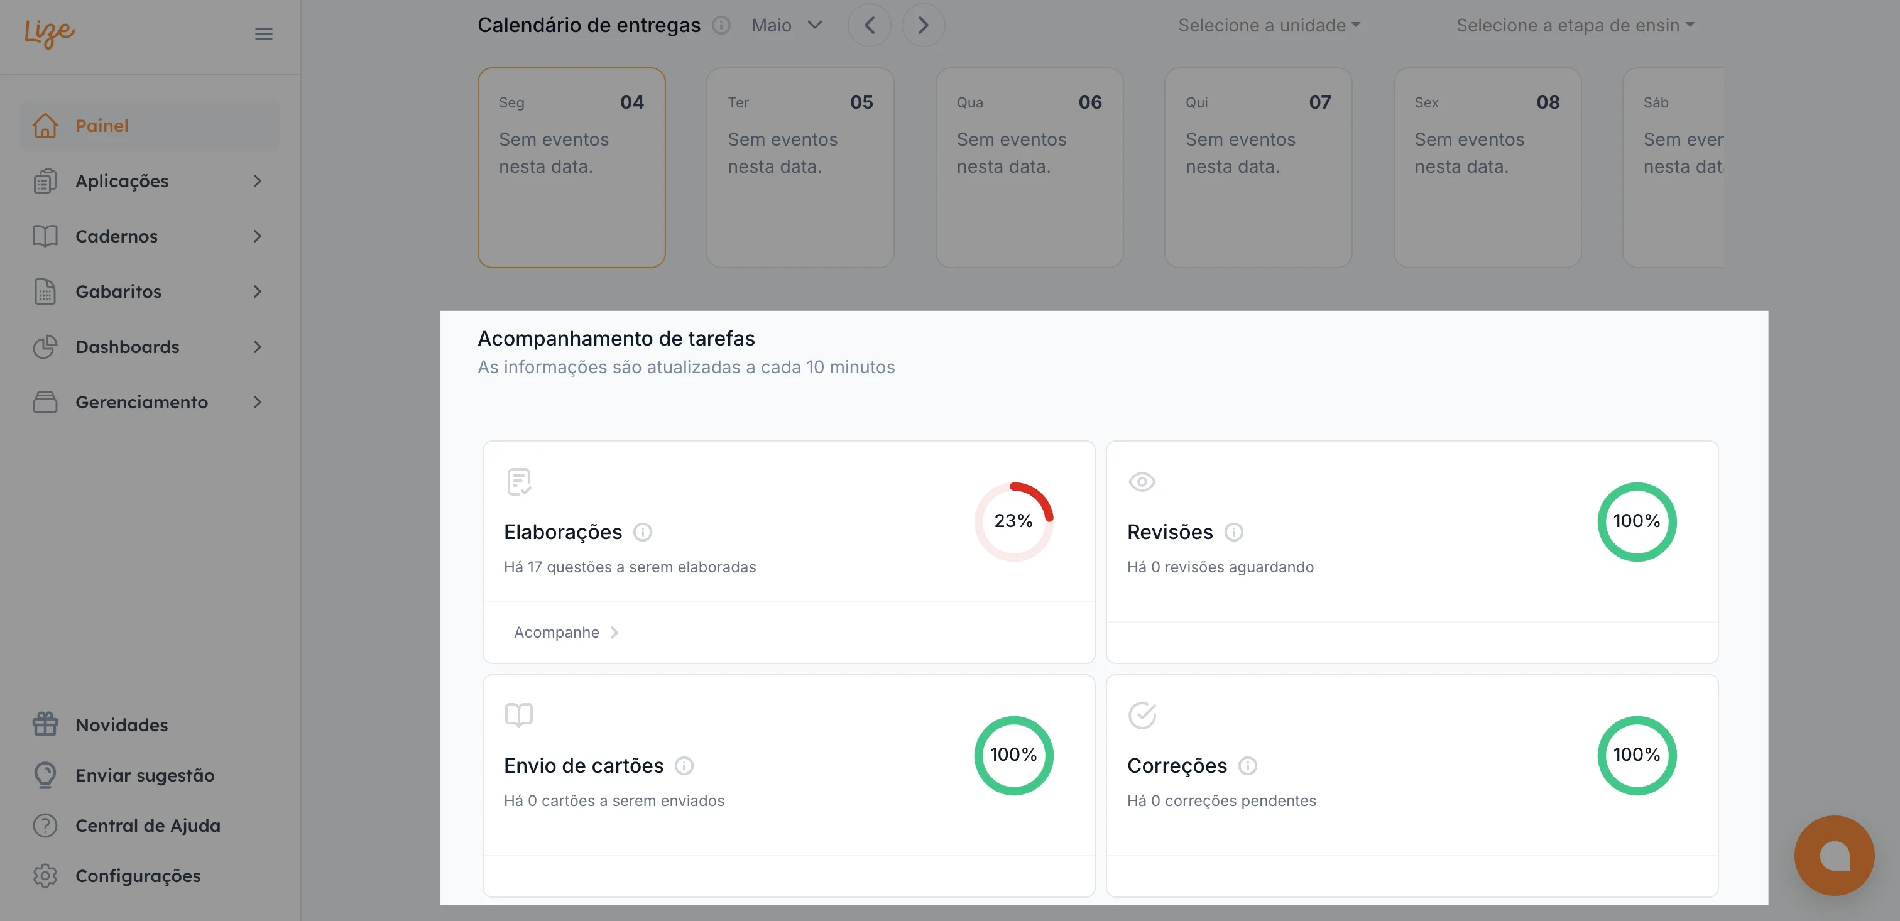This screenshot has height=921, width=1900.
Task: Click the Novidades gift icon
Action: pyautogui.click(x=45, y=724)
